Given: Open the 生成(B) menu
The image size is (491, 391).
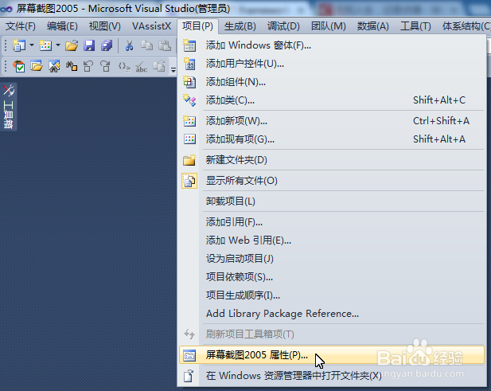Looking at the screenshot, I should 240,26.
